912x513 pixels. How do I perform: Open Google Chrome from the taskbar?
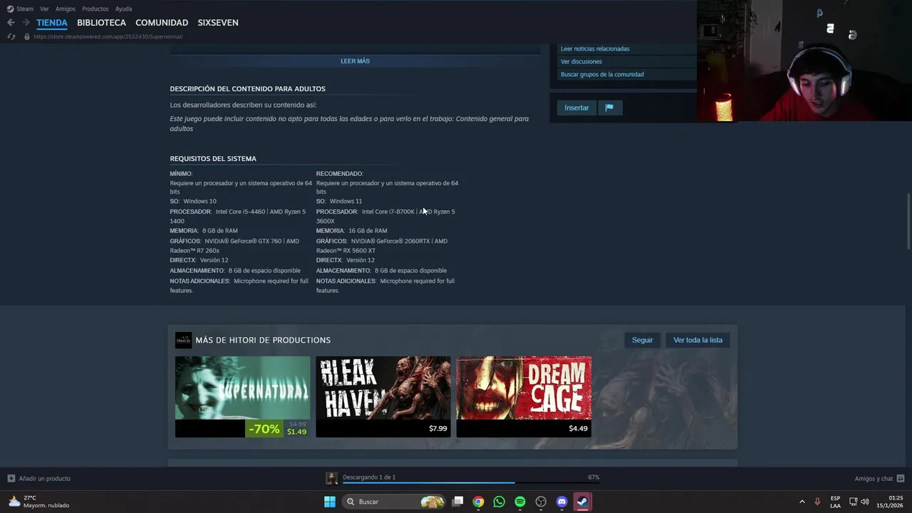(x=478, y=502)
